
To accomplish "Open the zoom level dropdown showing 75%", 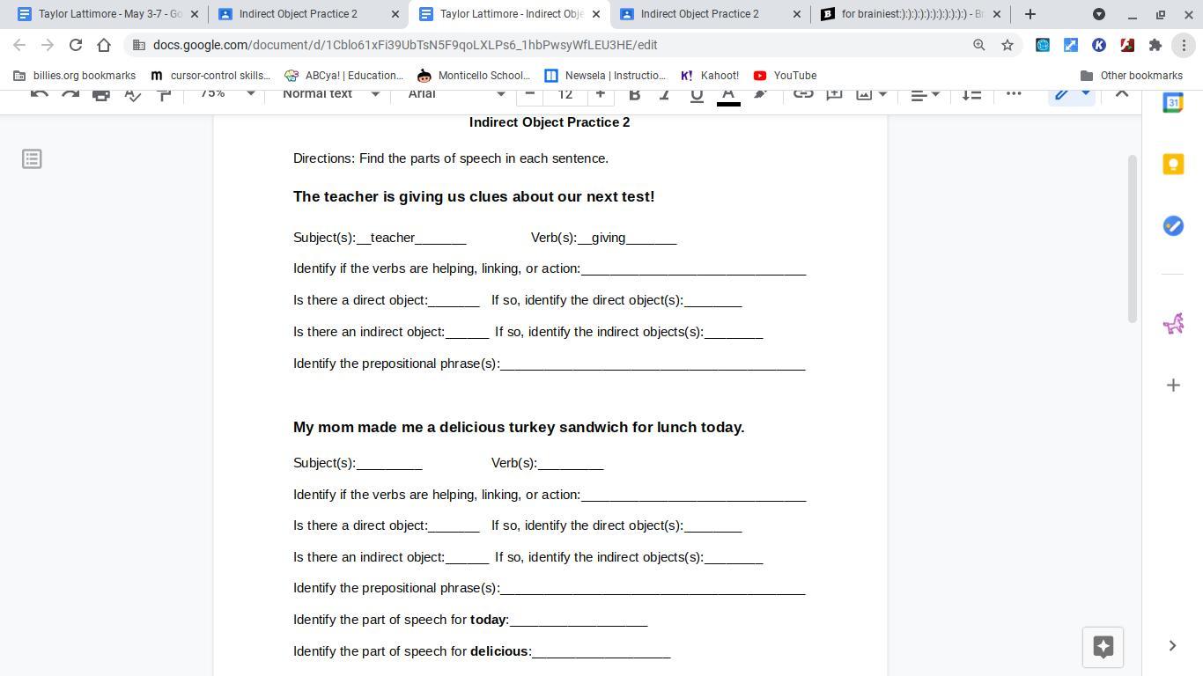I will coord(226,93).
